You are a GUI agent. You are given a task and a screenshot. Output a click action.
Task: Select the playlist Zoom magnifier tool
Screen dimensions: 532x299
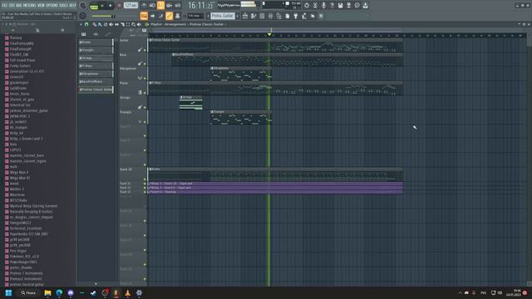[x=134, y=24]
